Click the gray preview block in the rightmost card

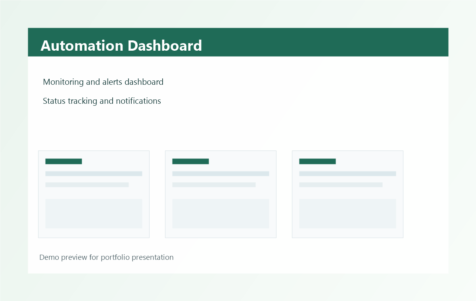(347, 213)
